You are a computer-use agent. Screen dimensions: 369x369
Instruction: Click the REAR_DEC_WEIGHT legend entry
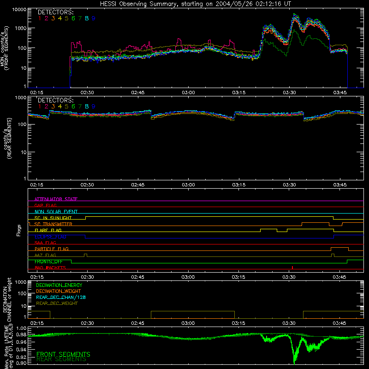coord(57,304)
